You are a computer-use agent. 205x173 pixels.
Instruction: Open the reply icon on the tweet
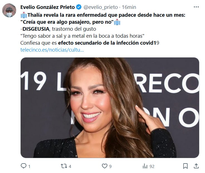(24, 166)
